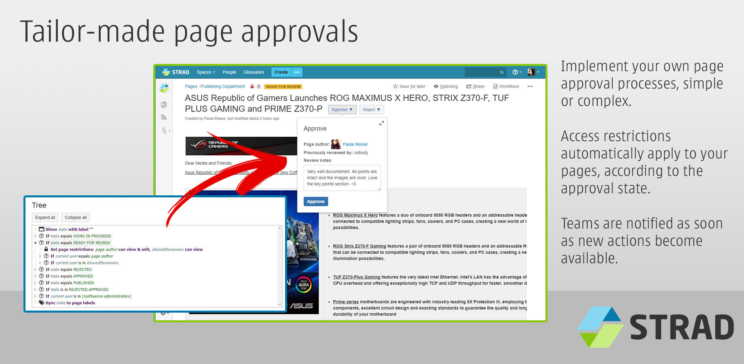744x364 pixels.
Task: Click the blue Approve button in the popup
Action: click(x=316, y=201)
